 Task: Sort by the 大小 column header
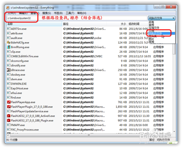117,24
